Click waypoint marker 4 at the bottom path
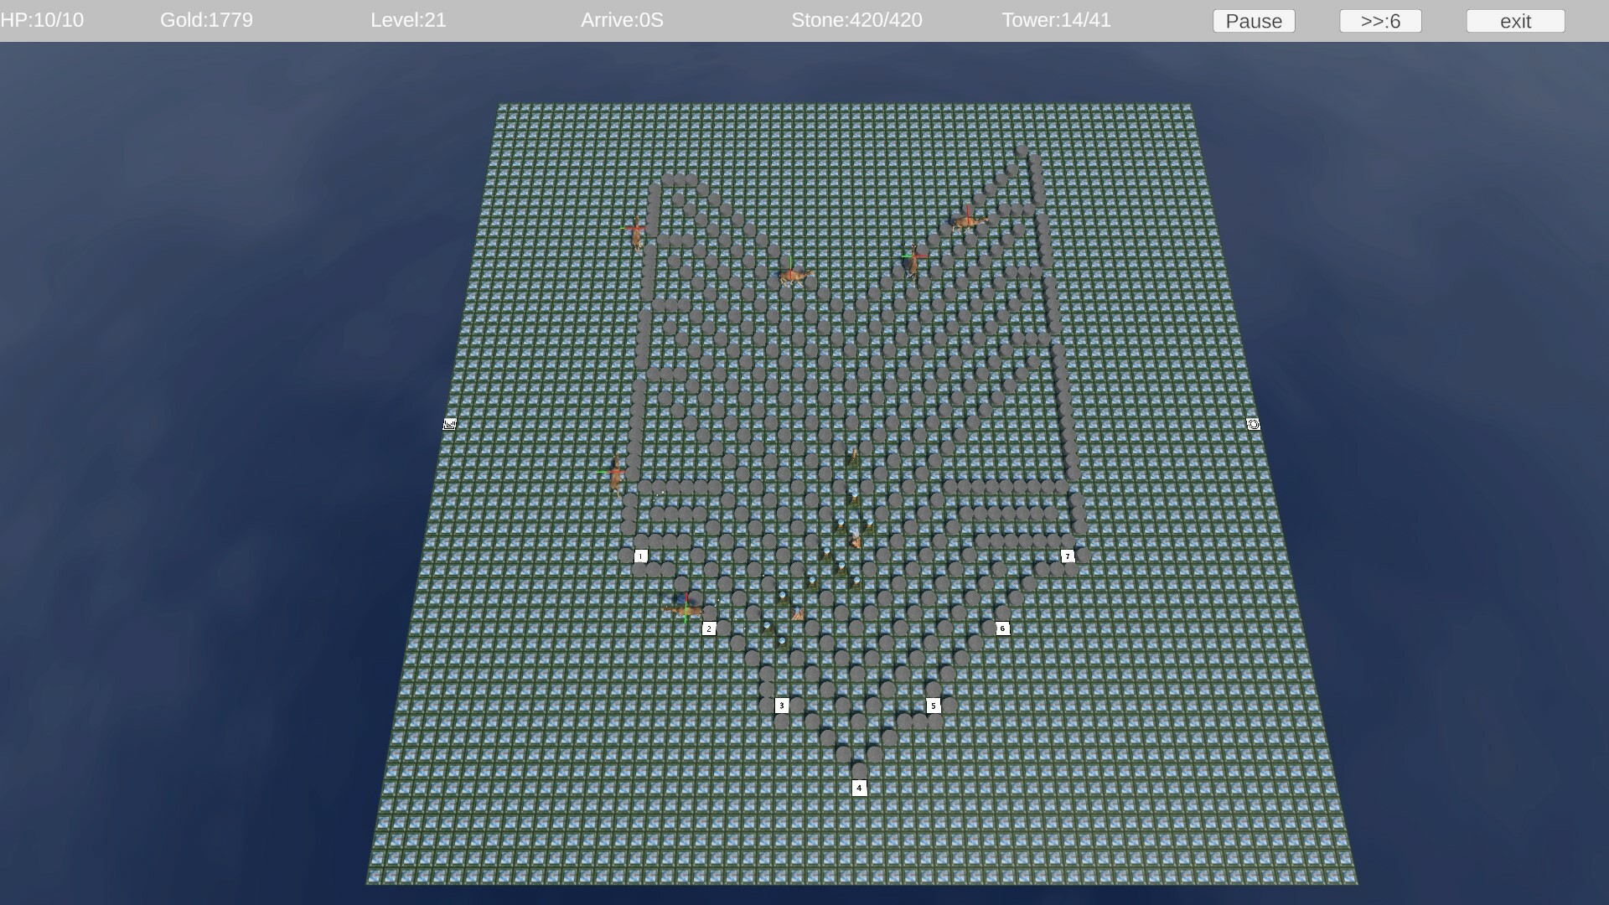 pos(859,787)
